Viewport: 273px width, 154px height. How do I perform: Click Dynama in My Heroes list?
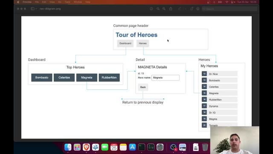point(220,106)
